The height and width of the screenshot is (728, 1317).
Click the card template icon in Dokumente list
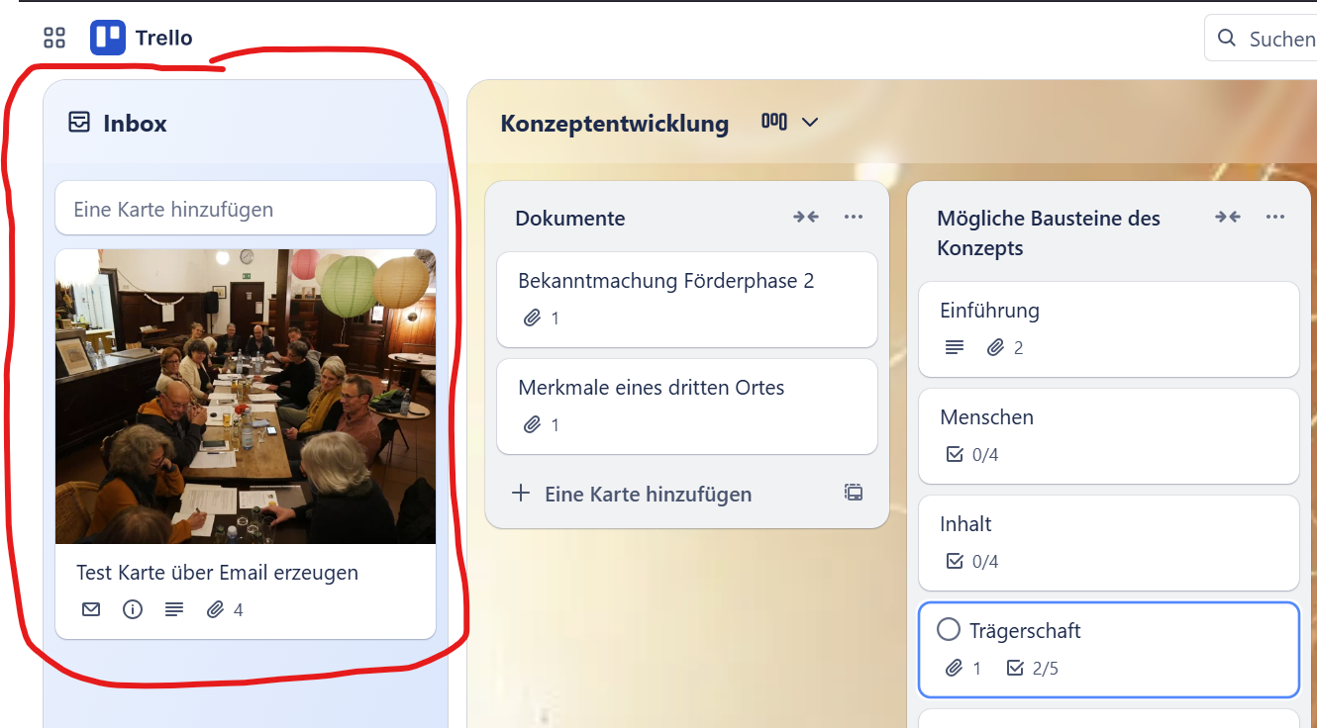pyautogui.click(x=853, y=492)
